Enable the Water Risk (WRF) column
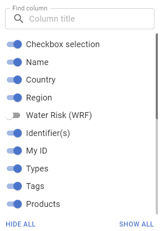 (12, 115)
